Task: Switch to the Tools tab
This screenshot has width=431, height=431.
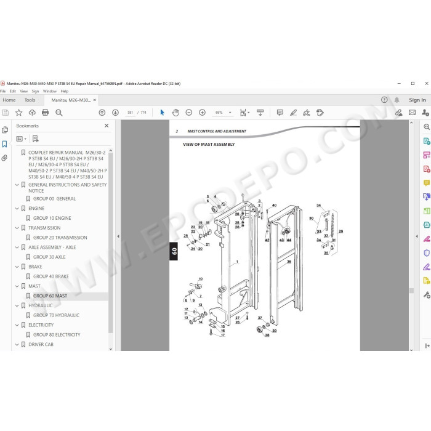Action: [x=30, y=100]
